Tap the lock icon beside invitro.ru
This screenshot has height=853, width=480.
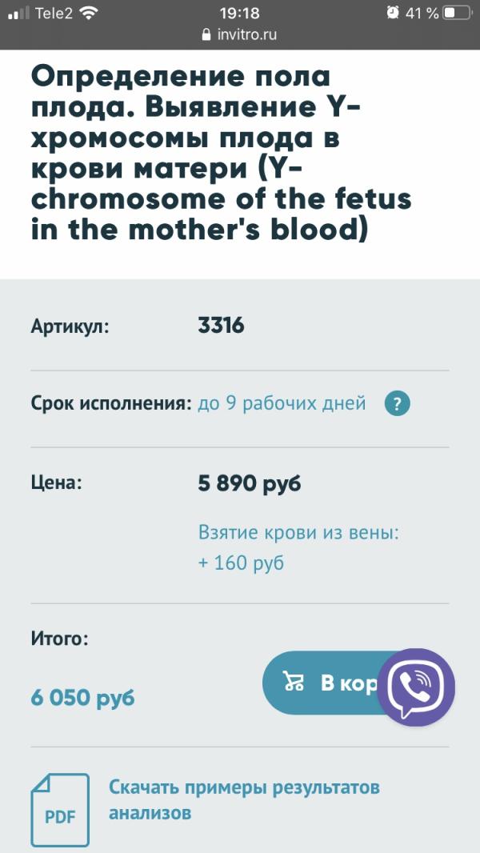point(206,35)
